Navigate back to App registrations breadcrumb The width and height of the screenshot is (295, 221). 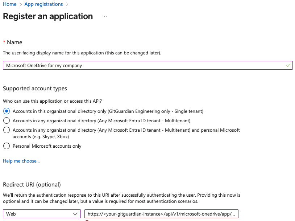click(x=43, y=4)
